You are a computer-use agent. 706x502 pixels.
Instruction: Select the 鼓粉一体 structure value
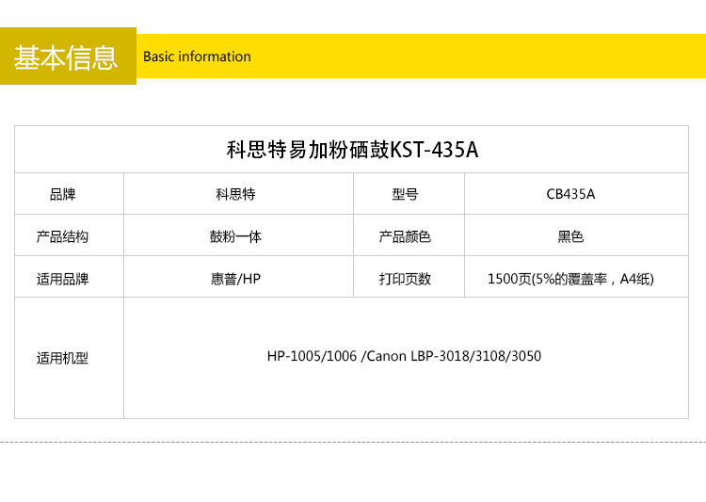point(235,236)
